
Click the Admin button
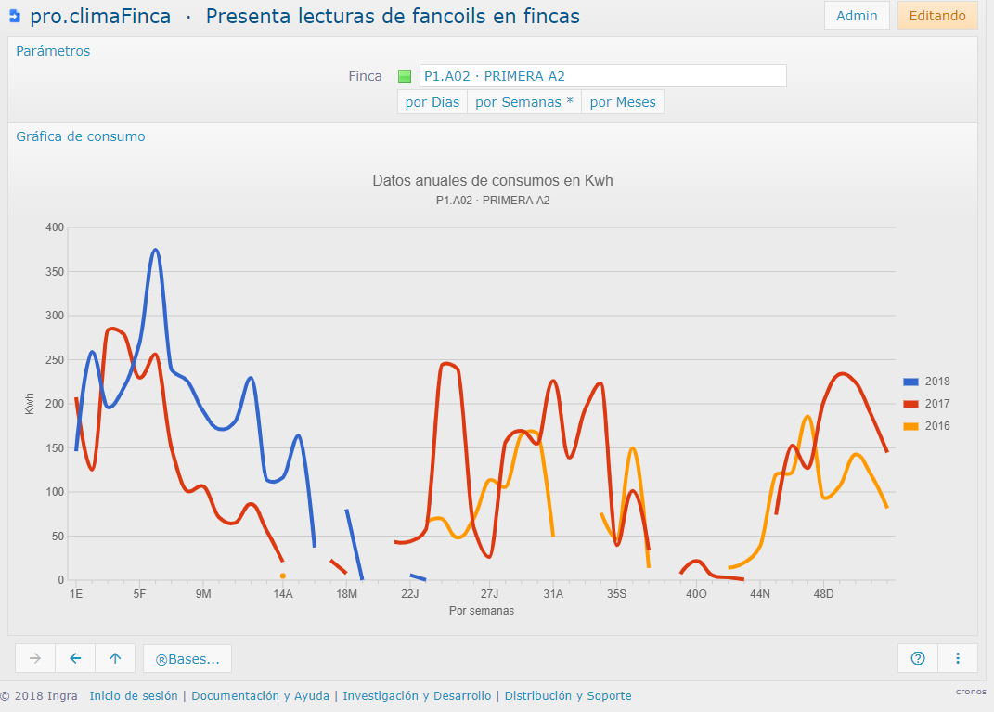click(857, 16)
